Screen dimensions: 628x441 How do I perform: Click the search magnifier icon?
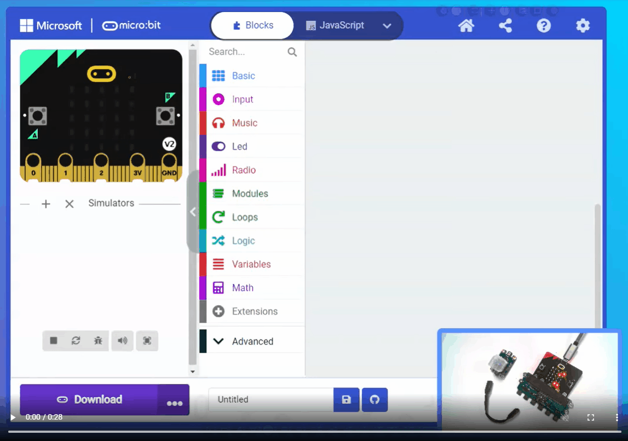pos(292,51)
